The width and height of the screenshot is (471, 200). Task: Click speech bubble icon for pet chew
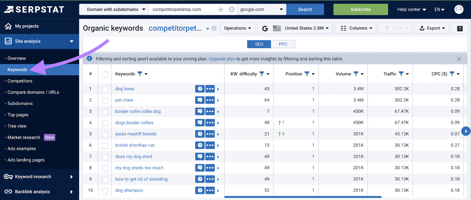click(x=200, y=100)
